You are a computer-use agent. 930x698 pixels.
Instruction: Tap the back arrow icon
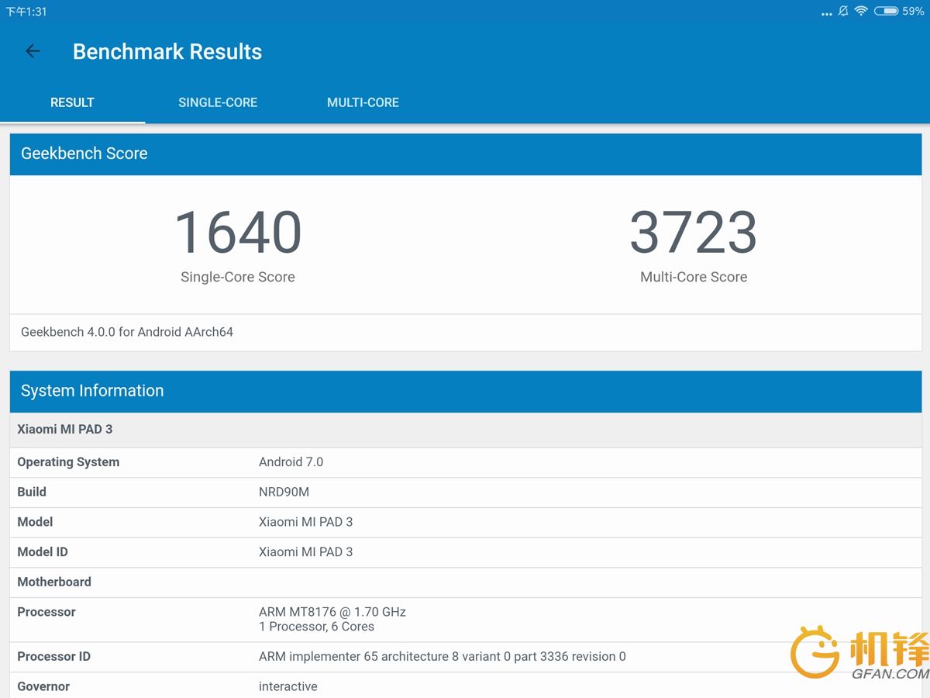(x=33, y=51)
